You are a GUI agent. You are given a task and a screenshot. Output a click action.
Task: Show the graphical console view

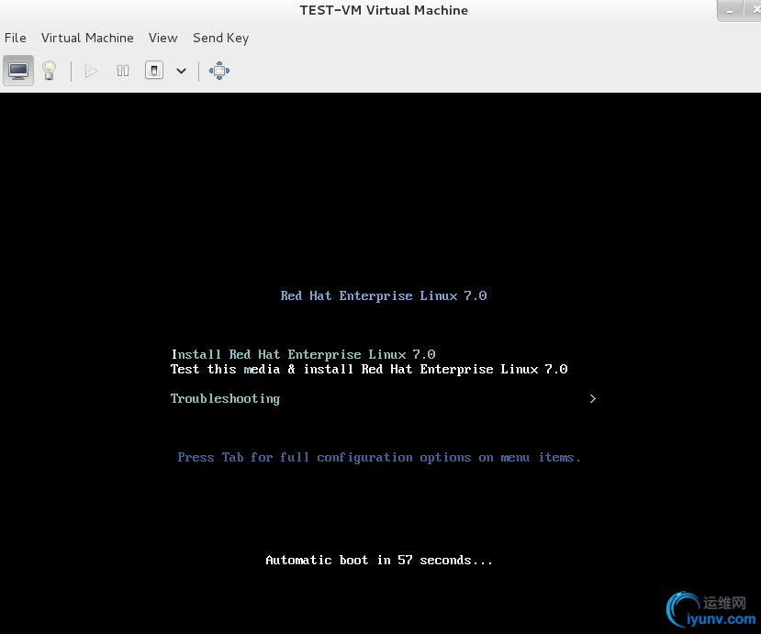coord(18,71)
